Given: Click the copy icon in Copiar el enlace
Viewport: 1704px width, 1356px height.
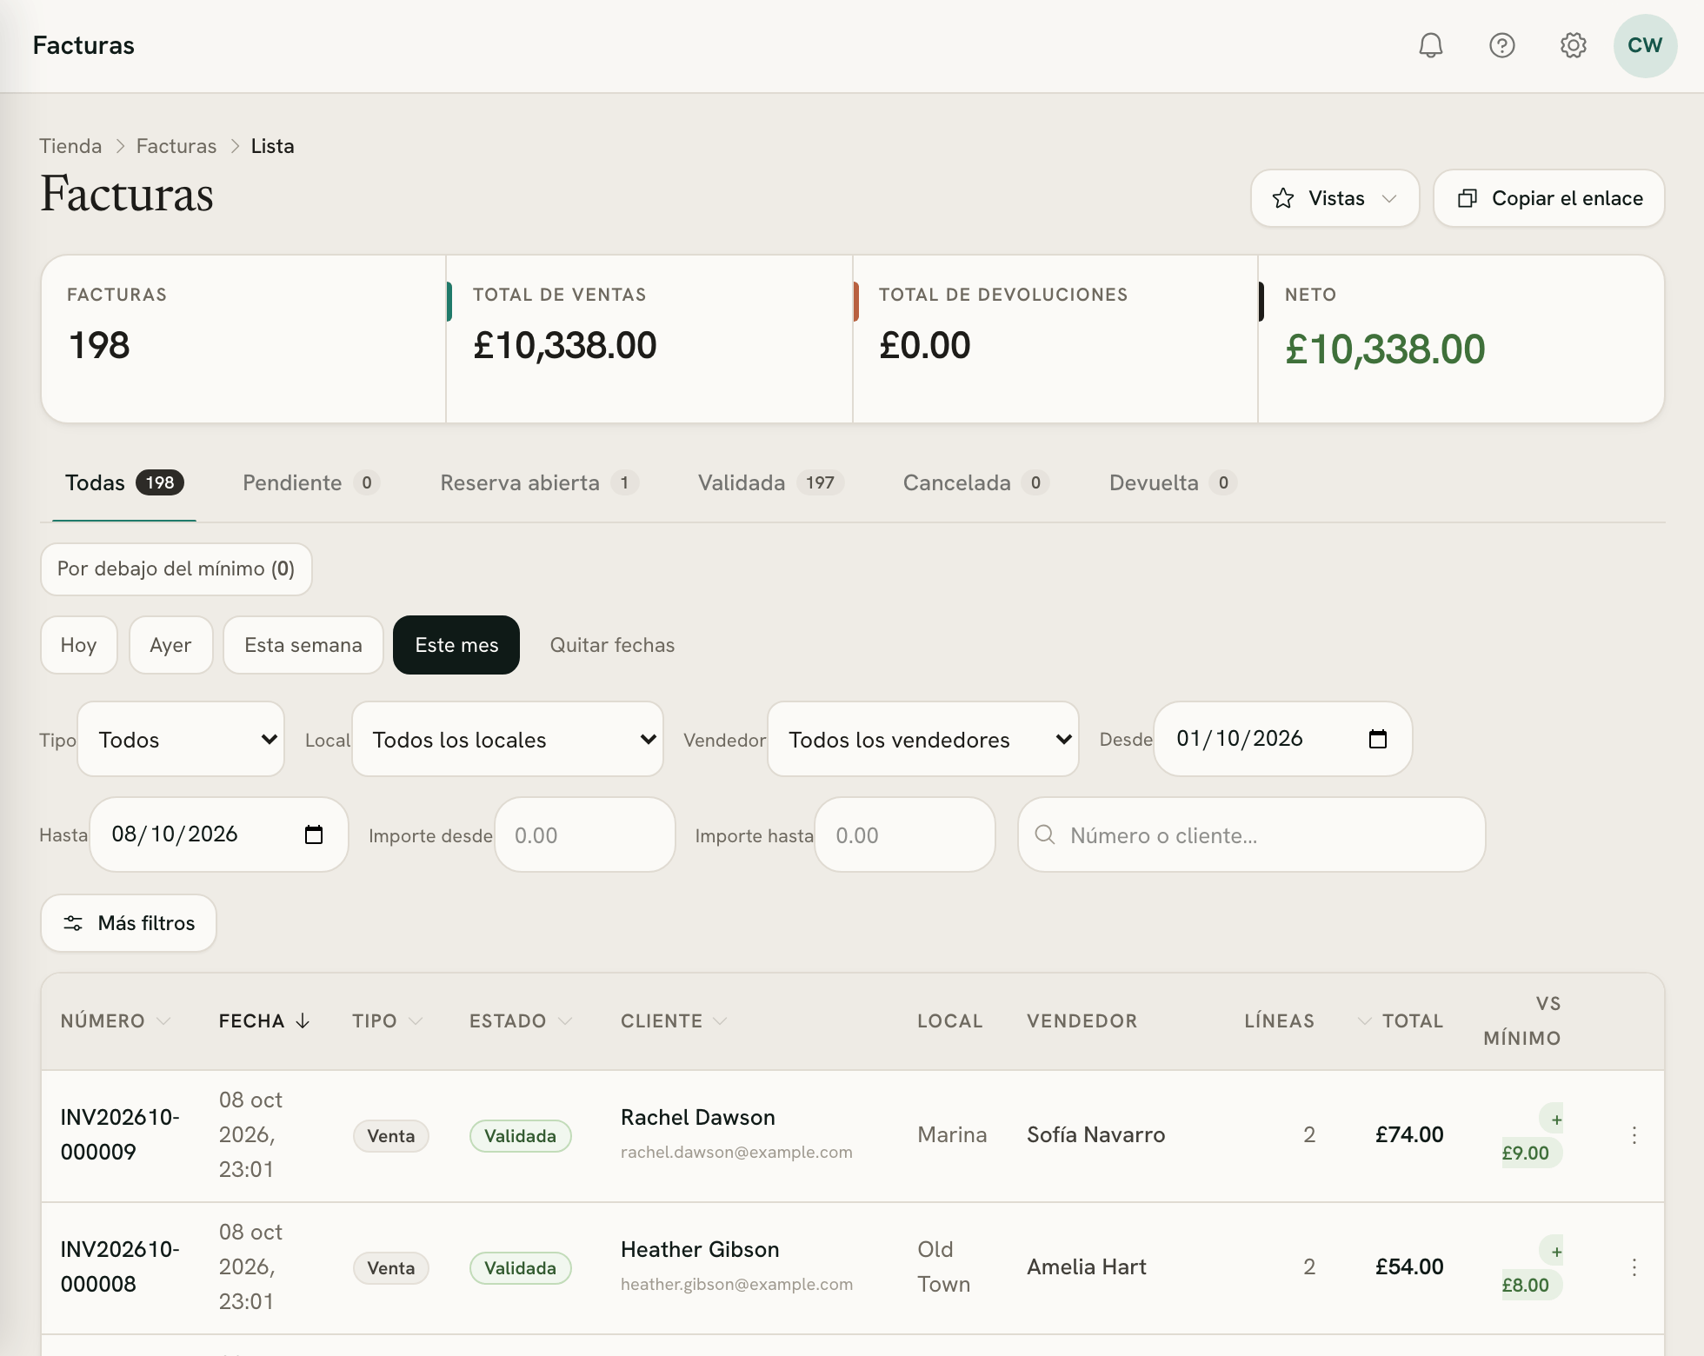Looking at the screenshot, I should pyautogui.click(x=1468, y=198).
